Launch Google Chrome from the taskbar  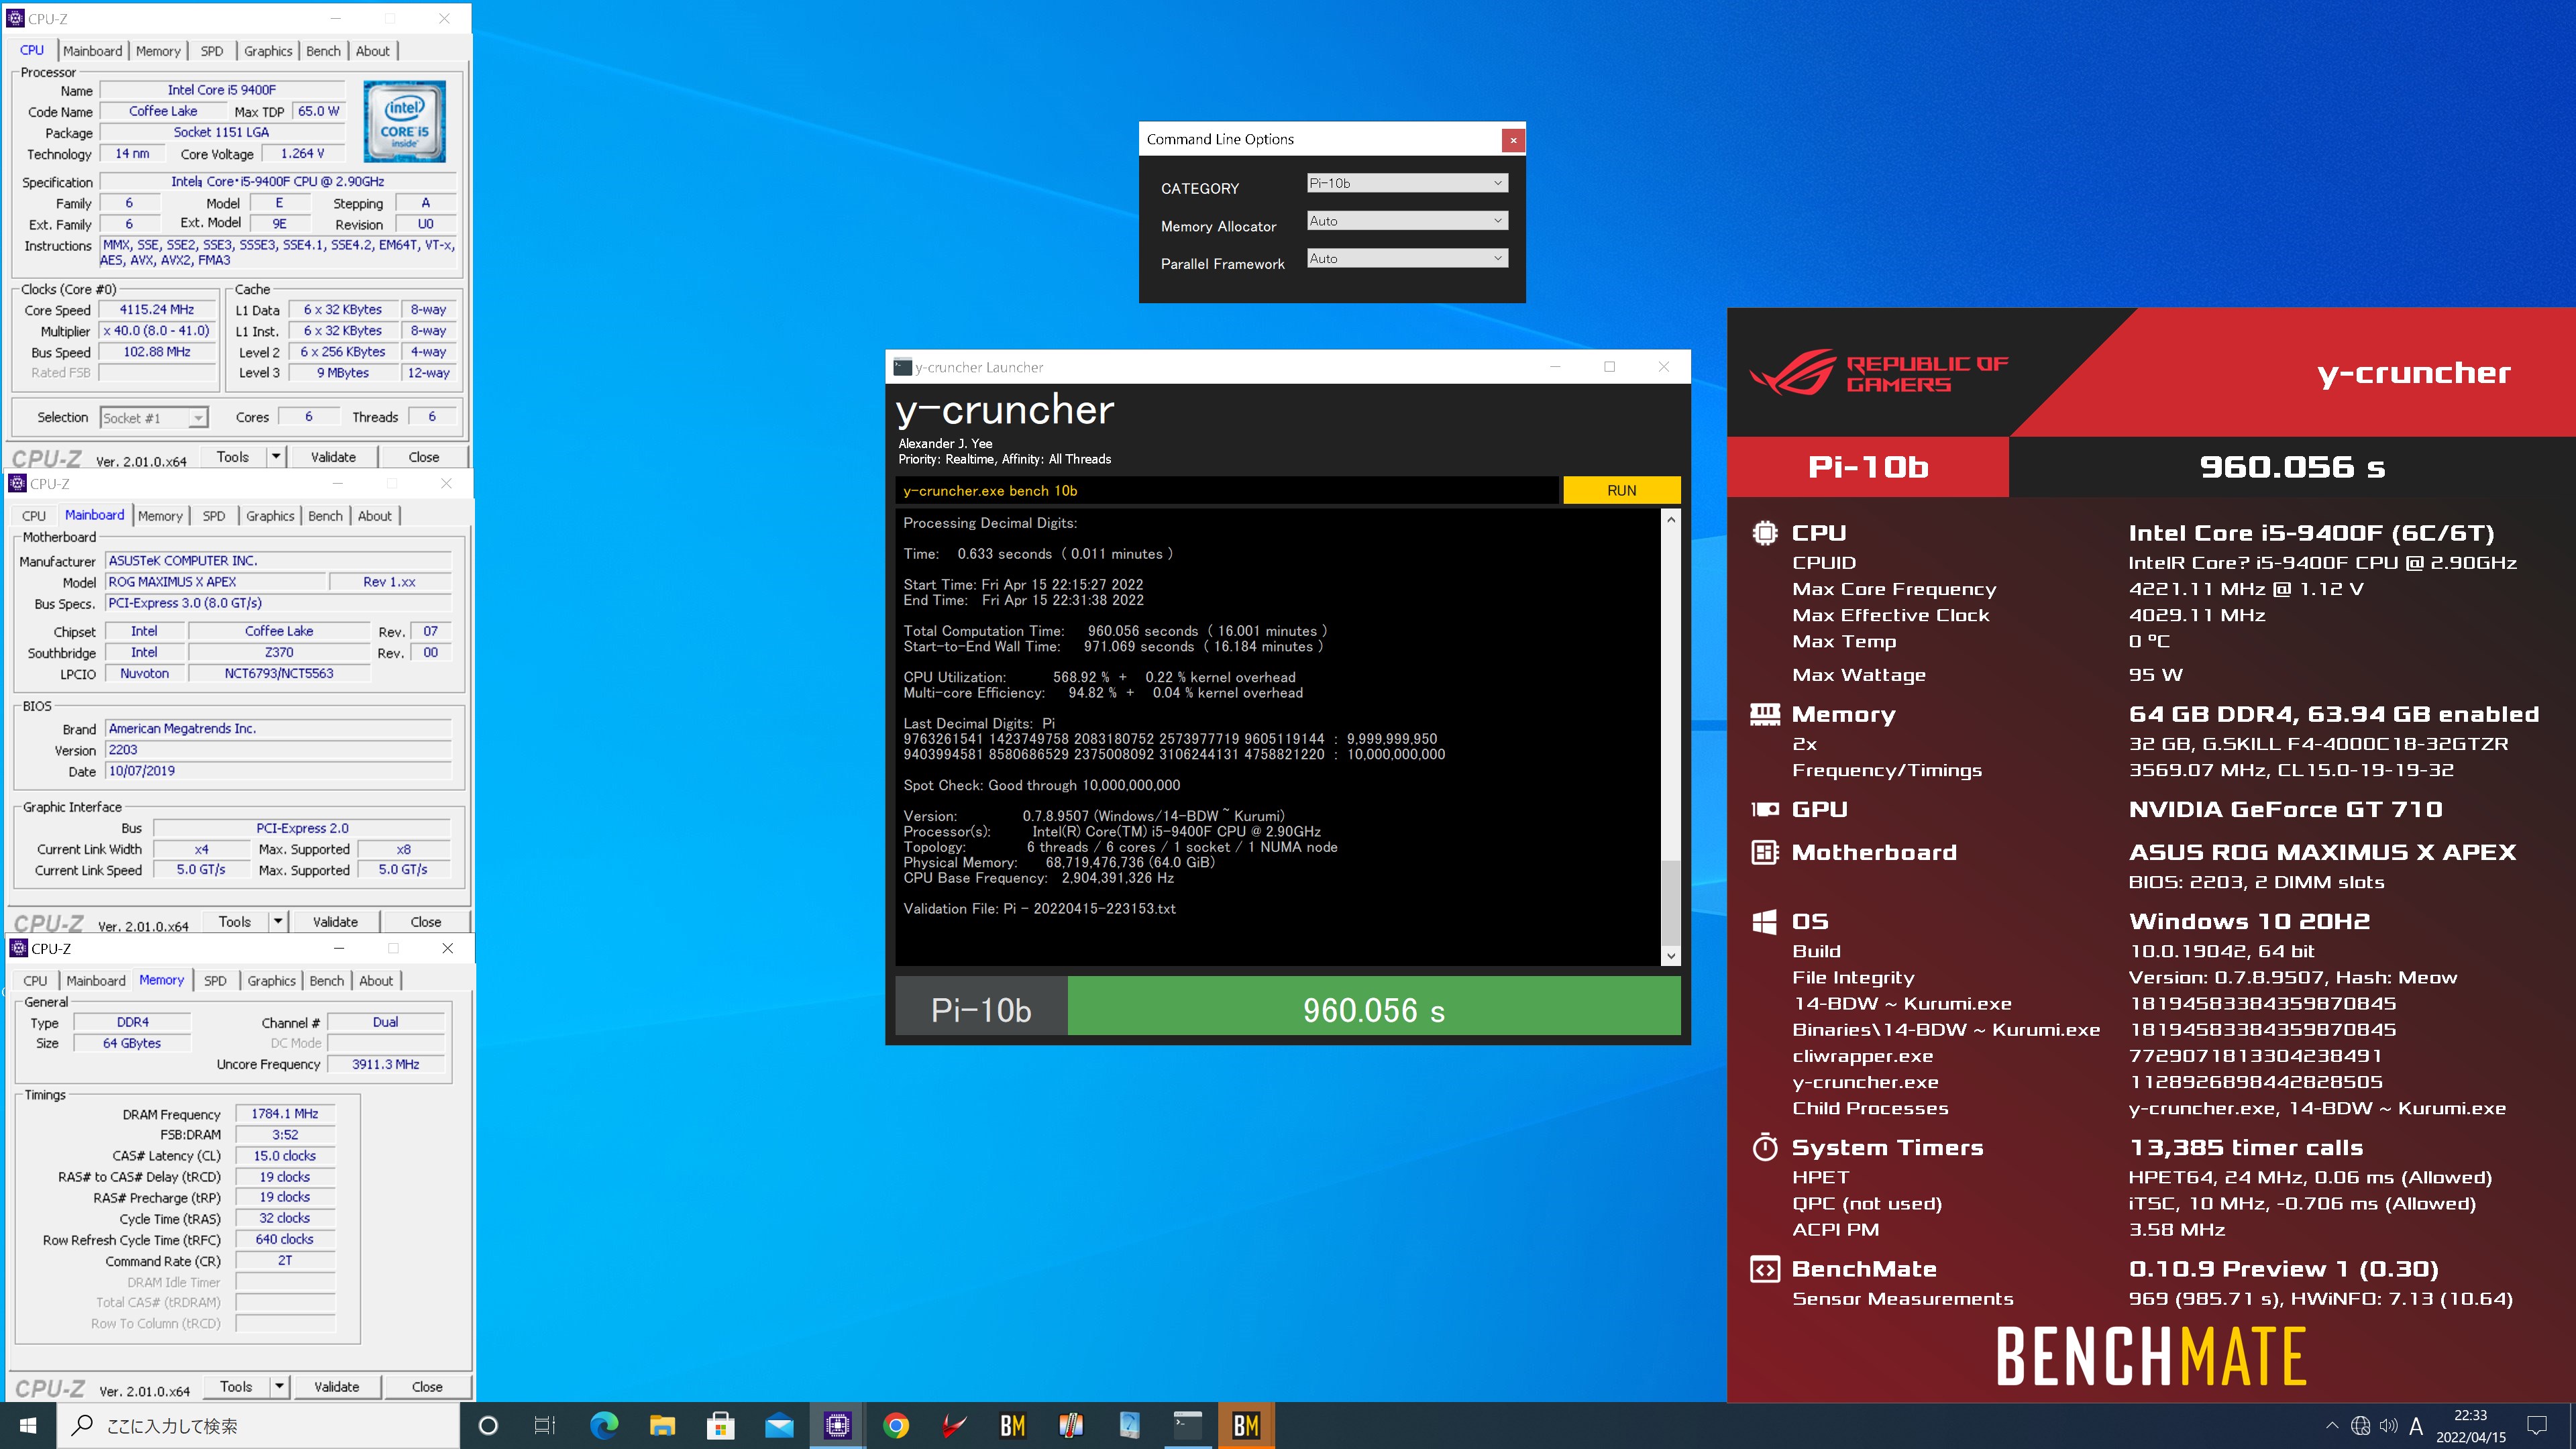(896, 1425)
